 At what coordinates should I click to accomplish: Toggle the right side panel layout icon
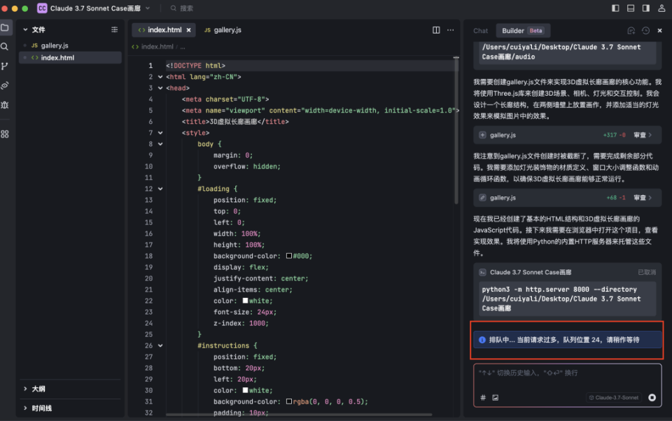(646, 8)
